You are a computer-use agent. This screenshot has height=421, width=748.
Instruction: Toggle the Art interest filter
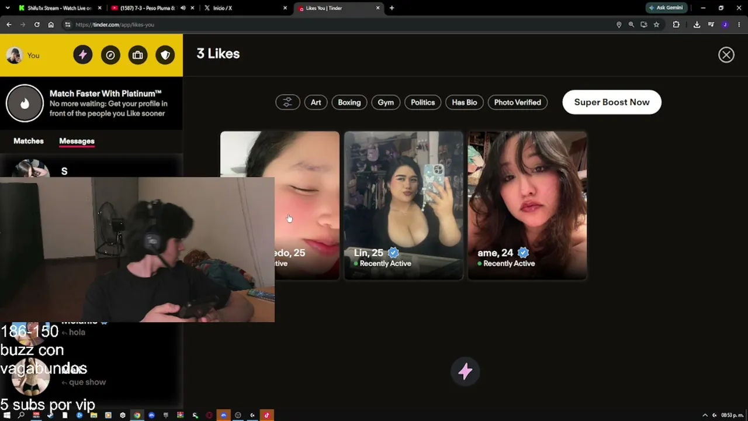click(x=316, y=102)
